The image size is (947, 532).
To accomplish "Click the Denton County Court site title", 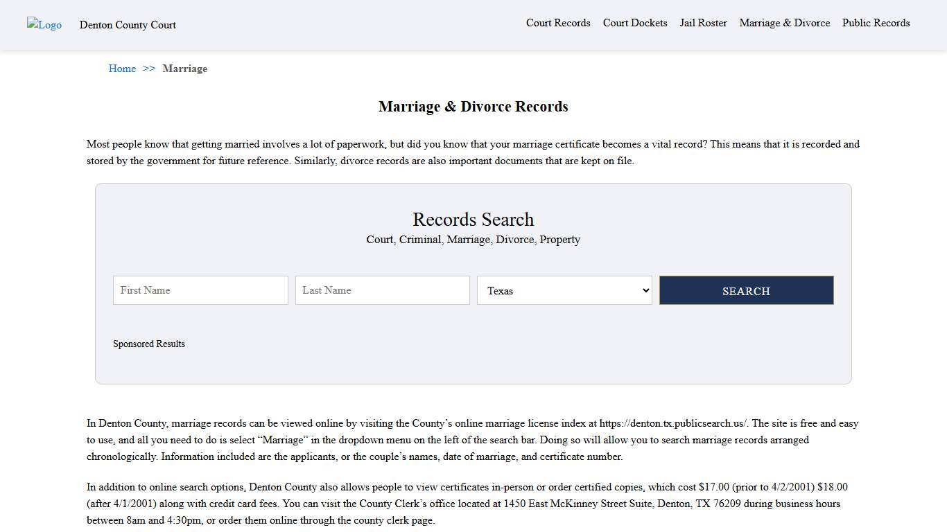I will pyautogui.click(x=128, y=25).
